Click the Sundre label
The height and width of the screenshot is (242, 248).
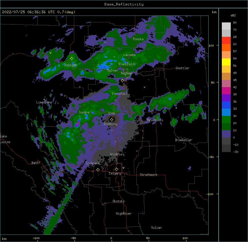[84, 112]
